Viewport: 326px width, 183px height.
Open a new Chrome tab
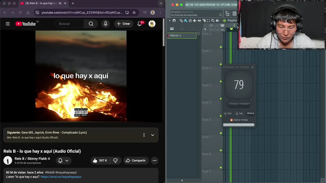pos(73,3)
